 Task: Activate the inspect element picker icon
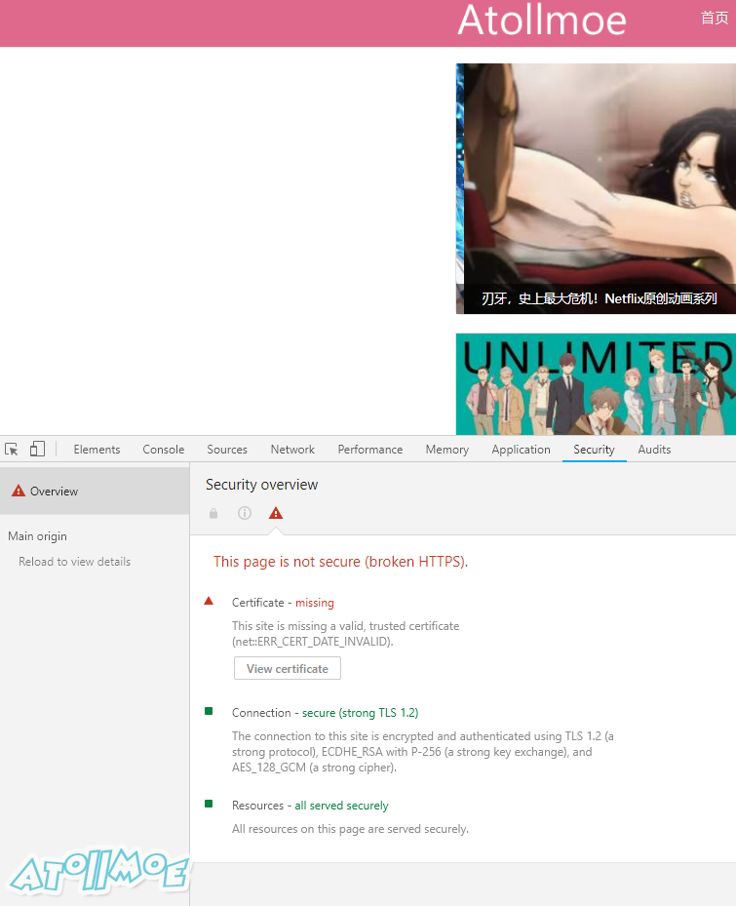click(11, 449)
